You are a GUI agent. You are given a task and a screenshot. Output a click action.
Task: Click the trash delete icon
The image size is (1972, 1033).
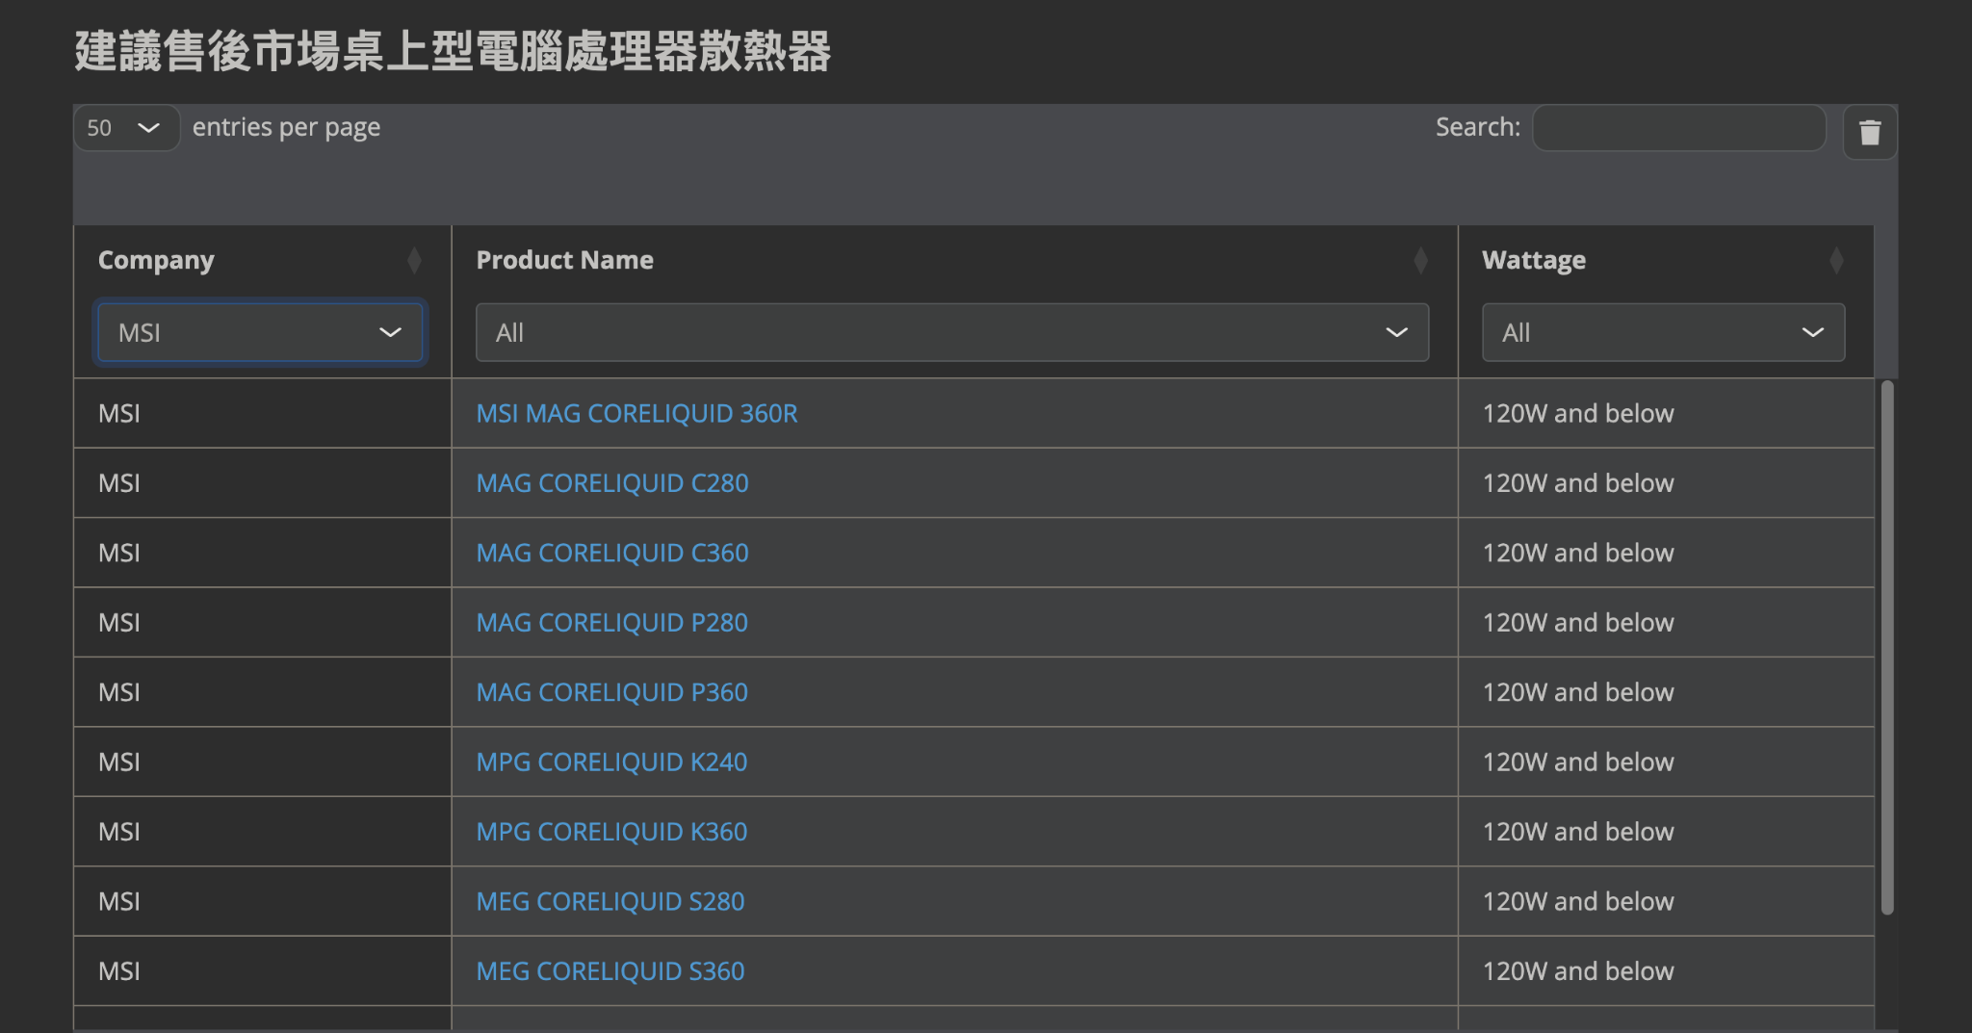[1868, 132]
